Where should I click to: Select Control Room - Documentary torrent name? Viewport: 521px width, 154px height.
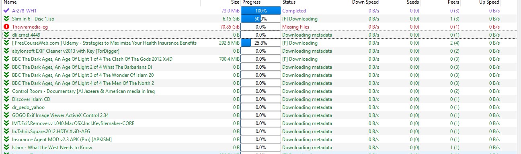tap(84, 91)
